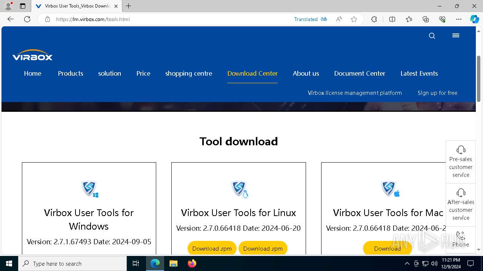Open the solution menu item
Image resolution: width=483 pixels, height=271 pixels.
point(110,73)
